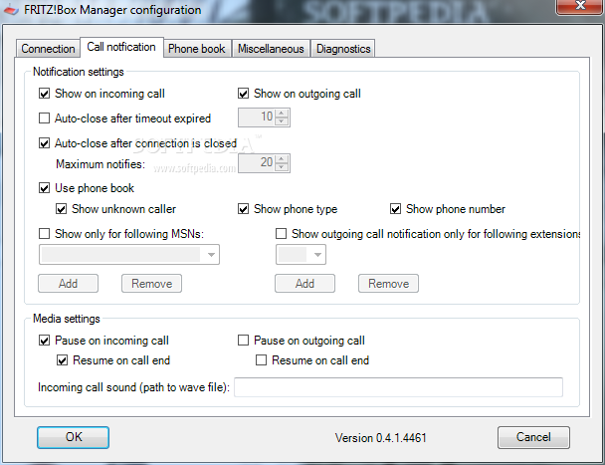
Task: Go to the Miscellaneous tab
Action: [x=271, y=49]
